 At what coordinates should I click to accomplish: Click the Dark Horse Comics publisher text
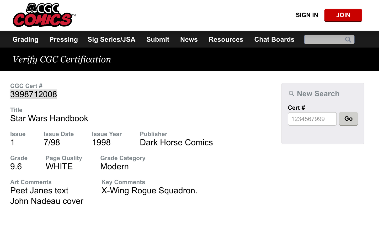click(x=176, y=143)
